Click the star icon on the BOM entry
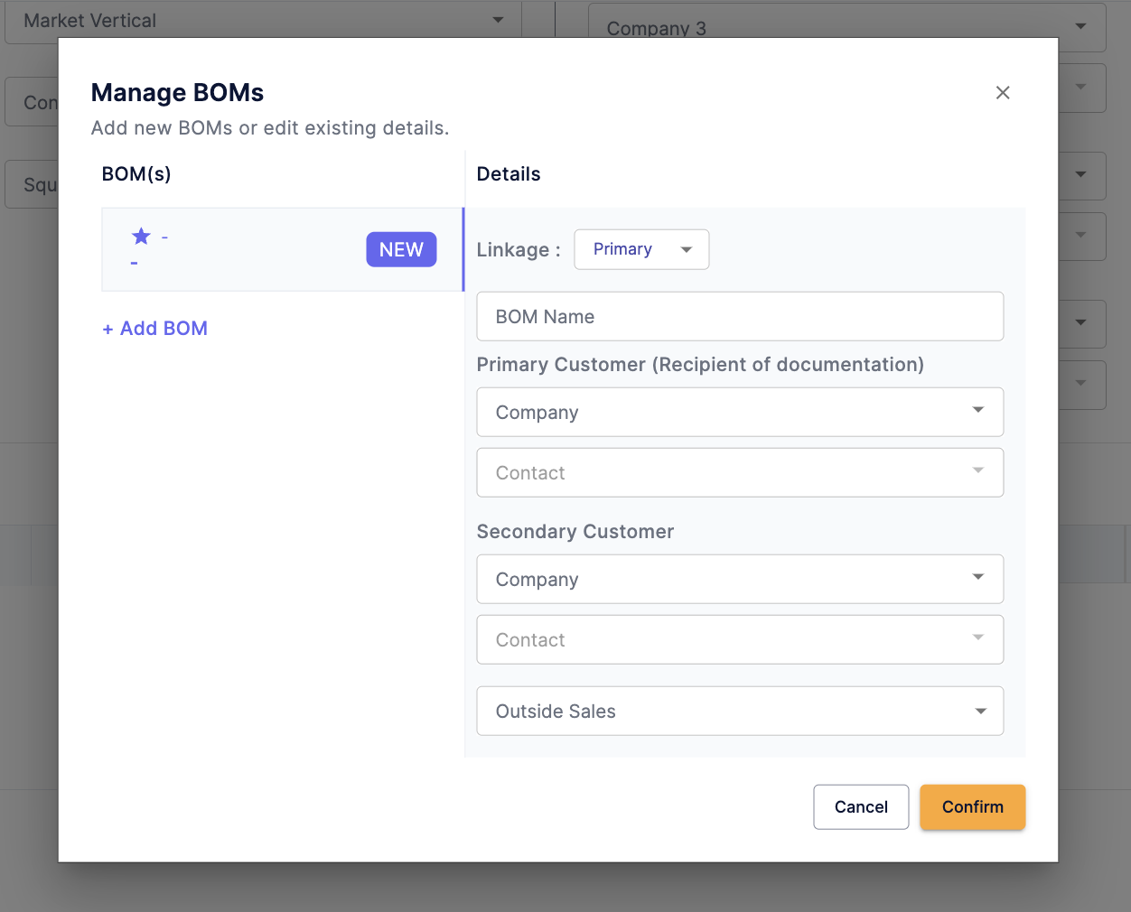Viewport: 1131px width, 912px height. [141, 237]
